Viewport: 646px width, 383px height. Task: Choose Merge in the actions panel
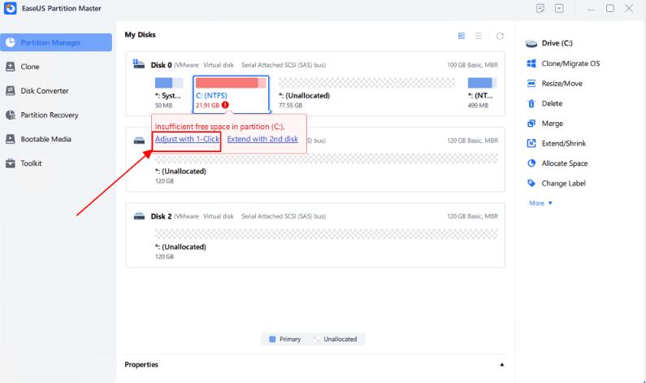click(552, 124)
